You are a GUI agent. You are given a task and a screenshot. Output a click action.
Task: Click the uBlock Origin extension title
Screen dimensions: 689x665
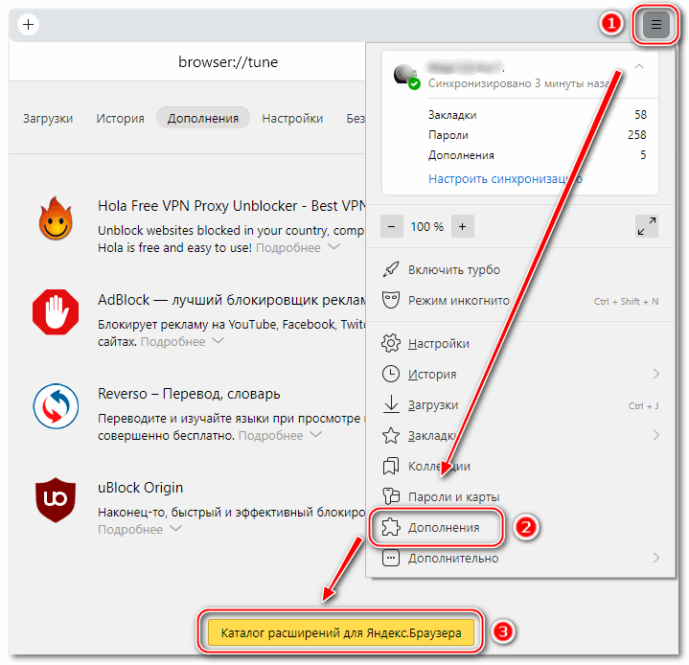click(x=140, y=488)
